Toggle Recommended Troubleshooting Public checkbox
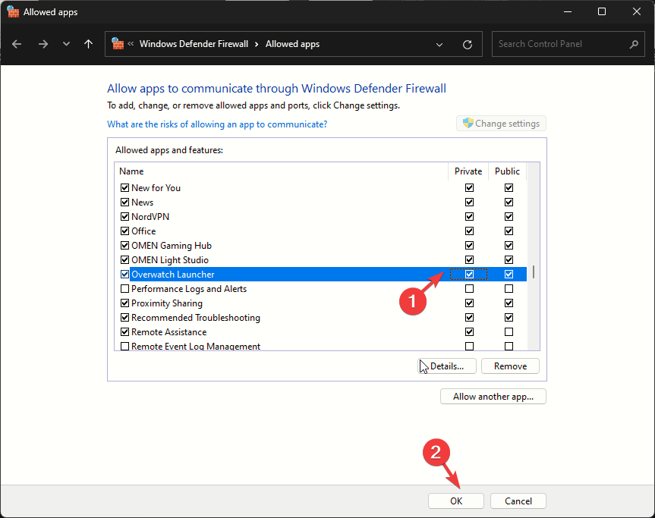 [509, 318]
